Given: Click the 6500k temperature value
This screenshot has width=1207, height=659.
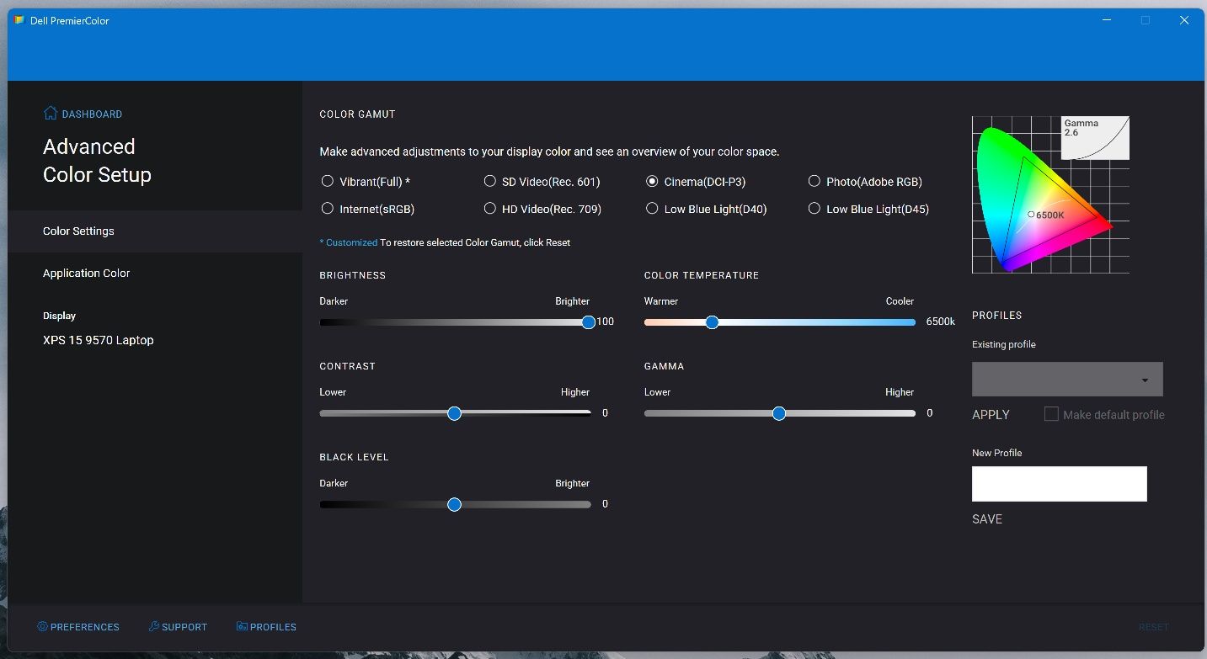Looking at the screenshot, I should tap(941, 322).
